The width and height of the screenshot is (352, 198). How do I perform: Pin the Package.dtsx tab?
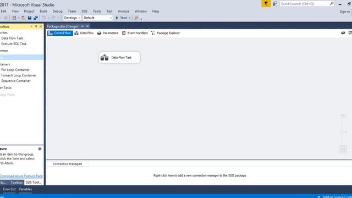(82, 26)
